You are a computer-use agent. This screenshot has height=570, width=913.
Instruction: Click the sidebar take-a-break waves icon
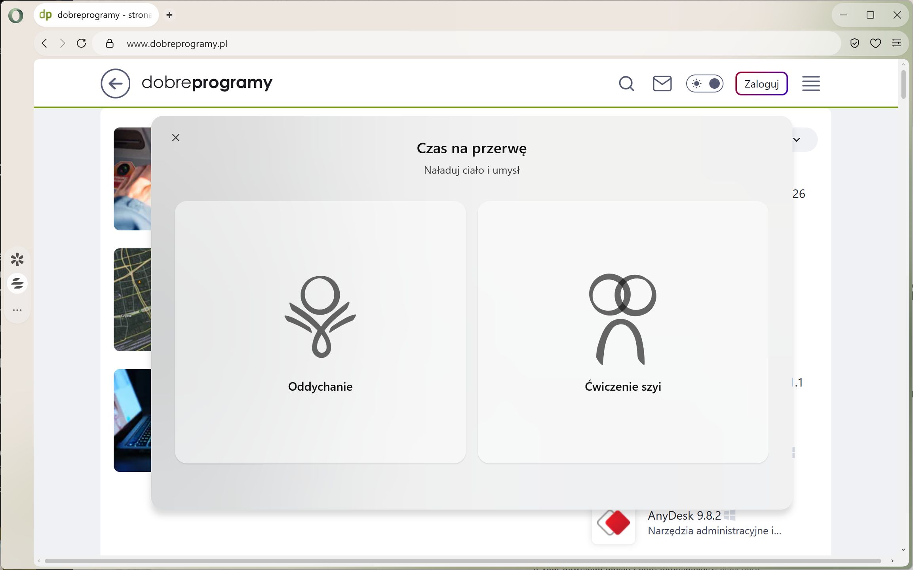coord(17,283)
